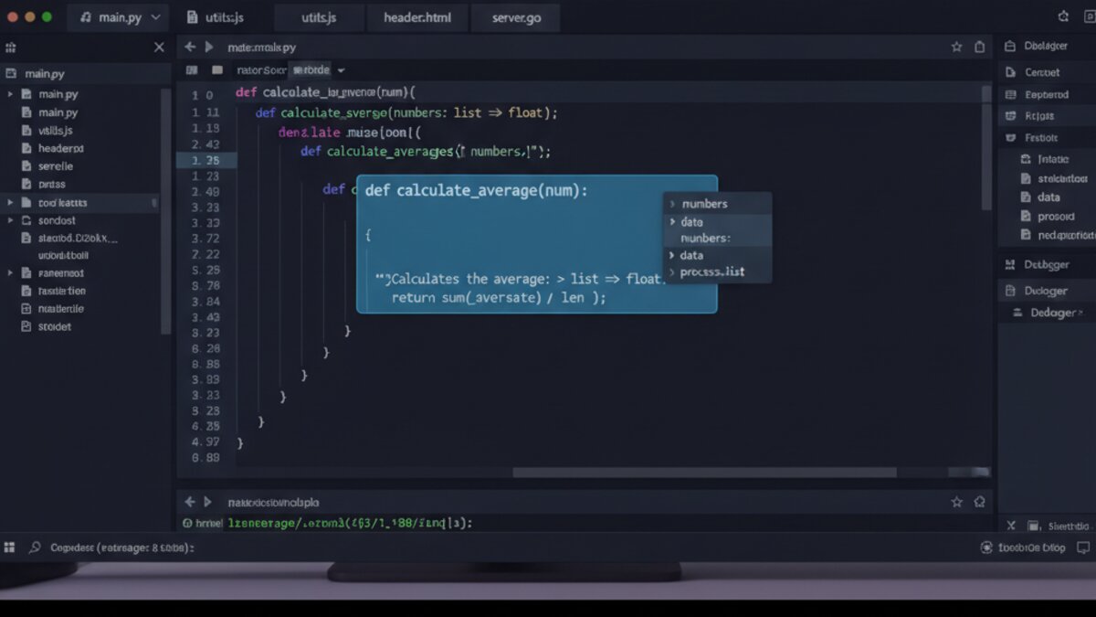The image size is (1096, 617).
Task: Click the editor horizontal scrollbar thumb
Action: point(704,473)
